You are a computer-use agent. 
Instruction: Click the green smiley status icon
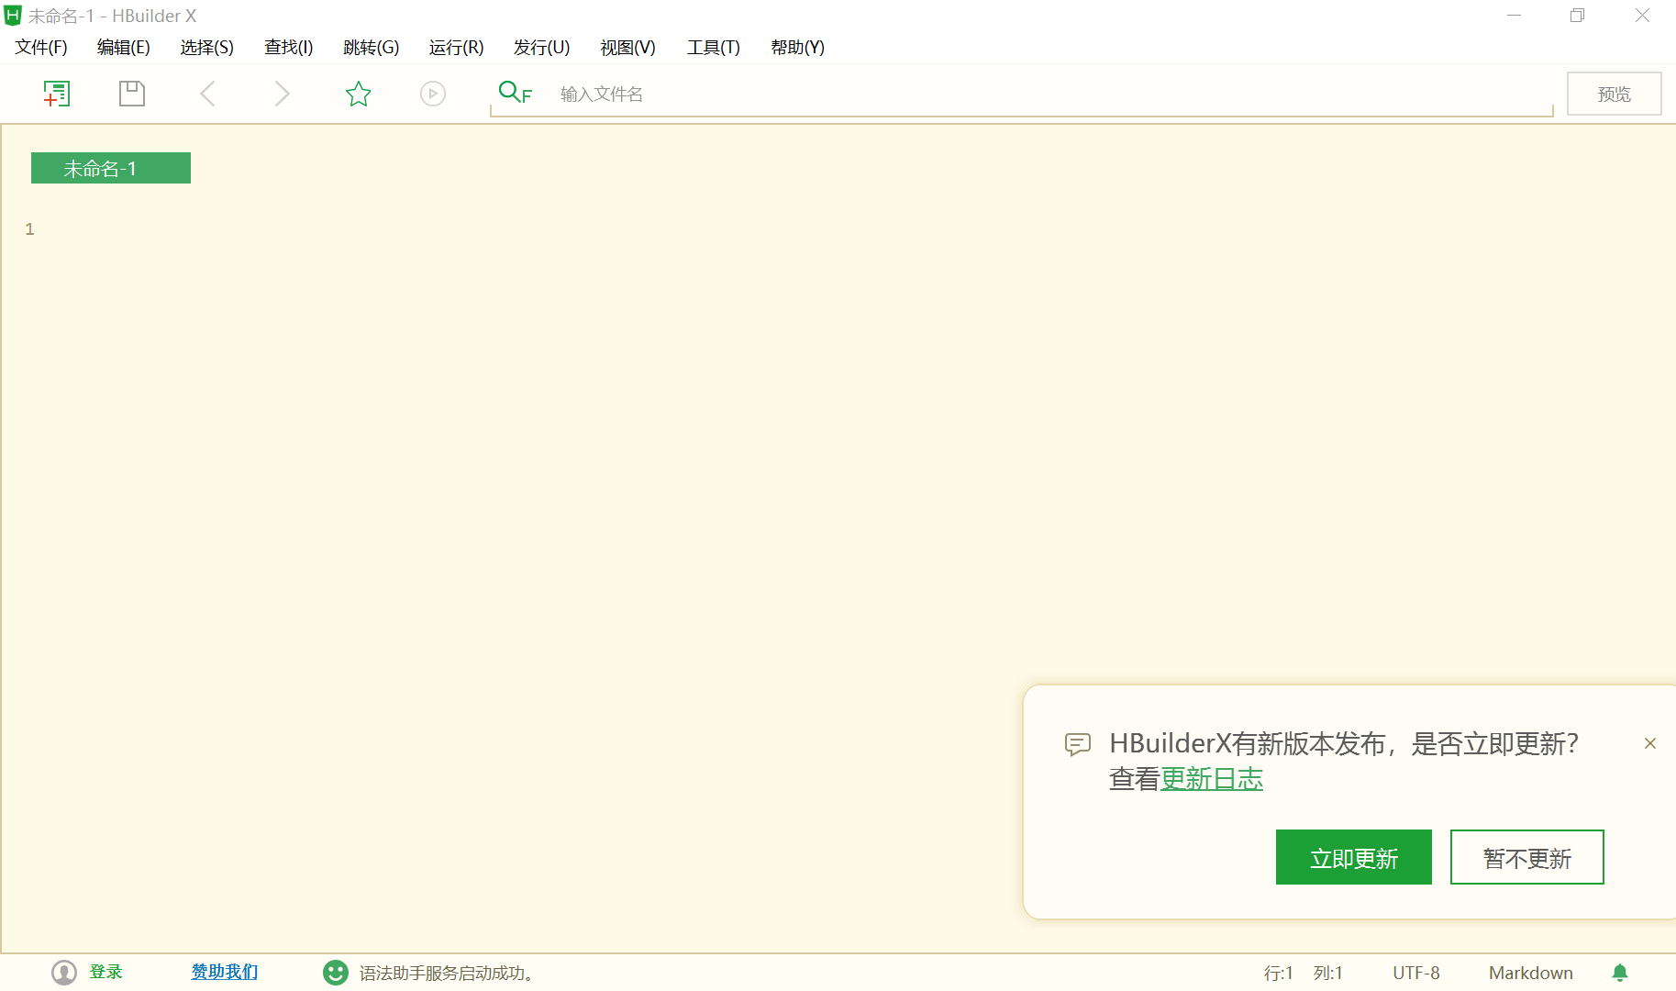click(x=336, y=973)
